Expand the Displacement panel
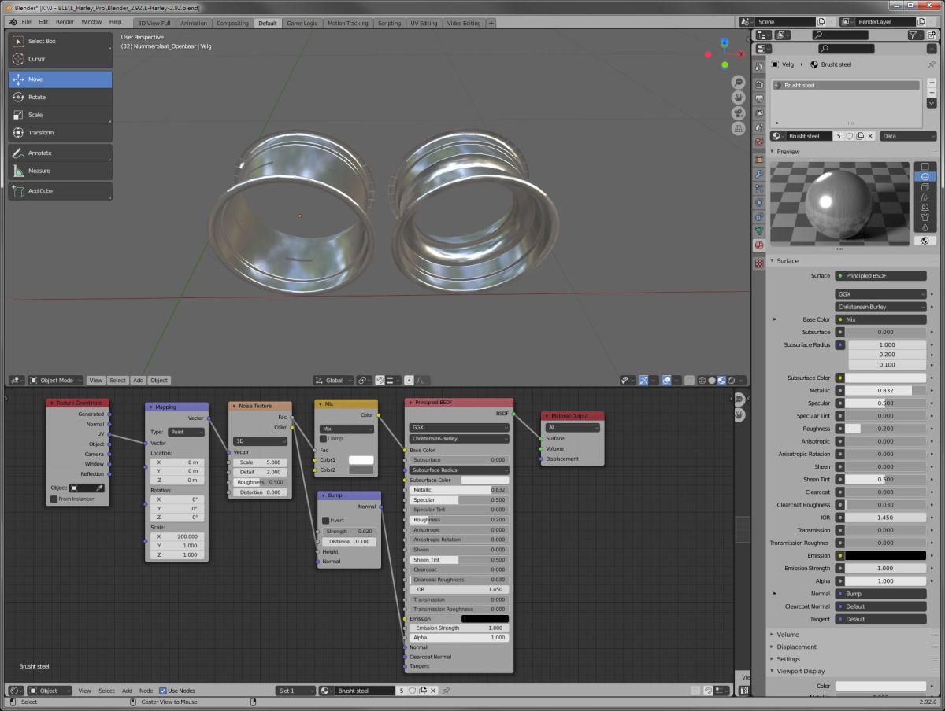The image size is (945, 711). click(x=795, y=647)
